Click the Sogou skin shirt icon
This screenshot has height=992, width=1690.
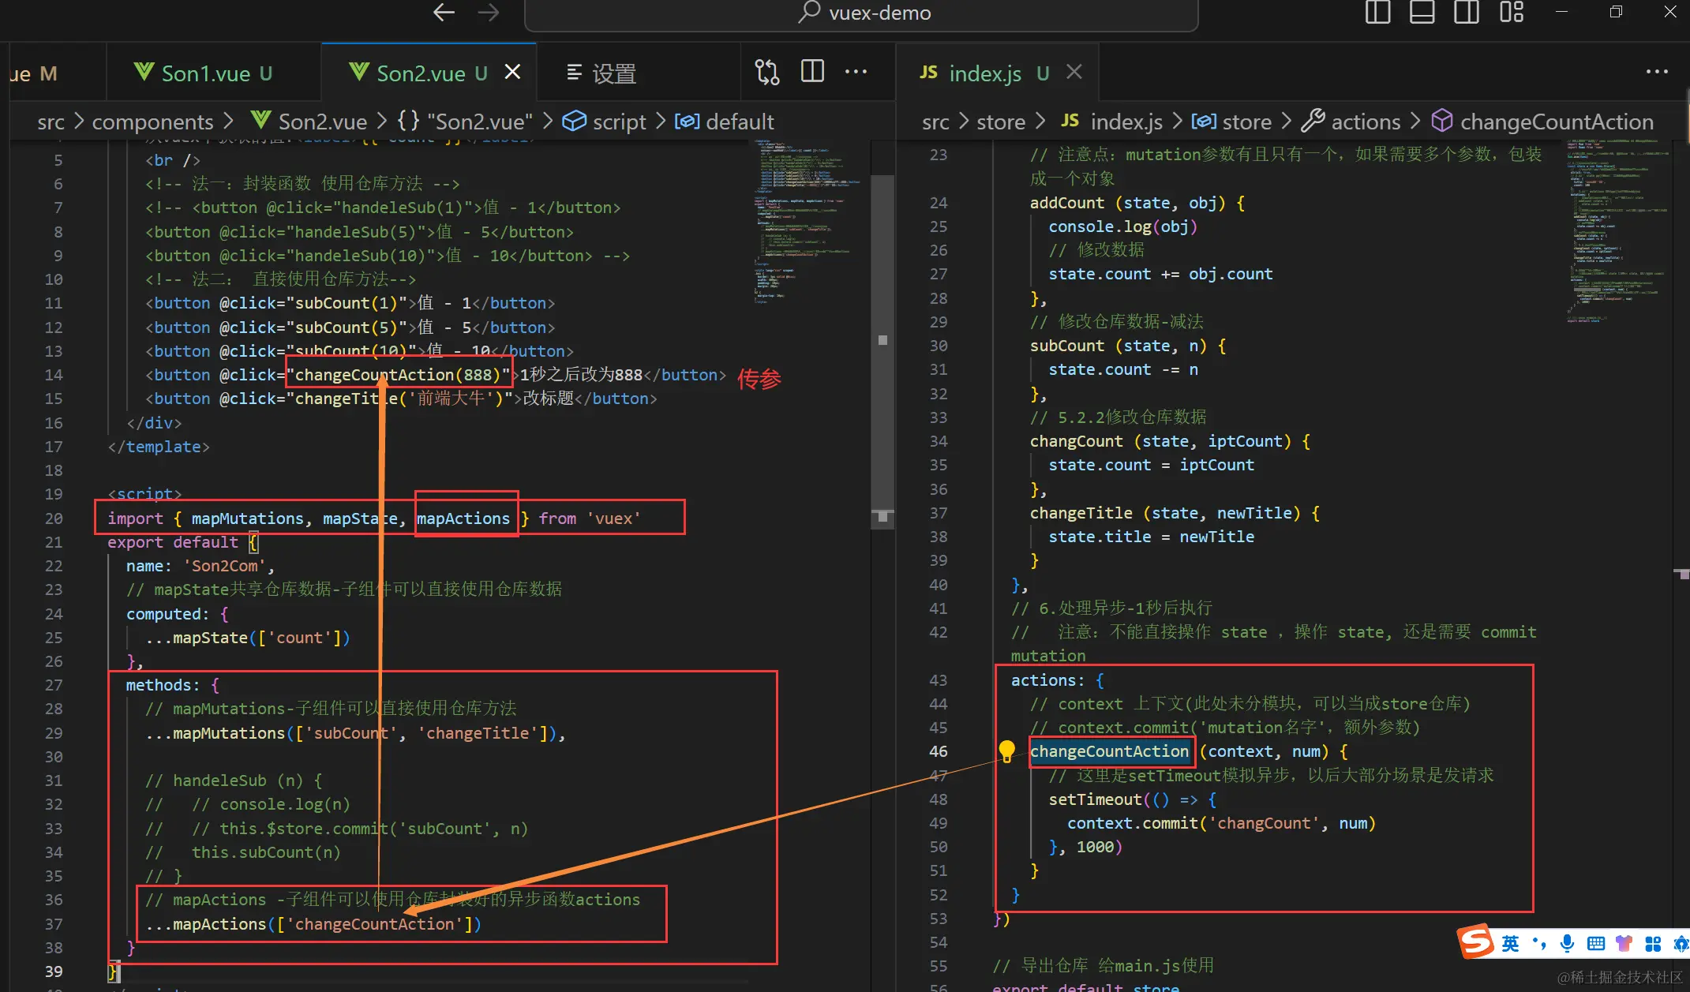click(1624, 943)
